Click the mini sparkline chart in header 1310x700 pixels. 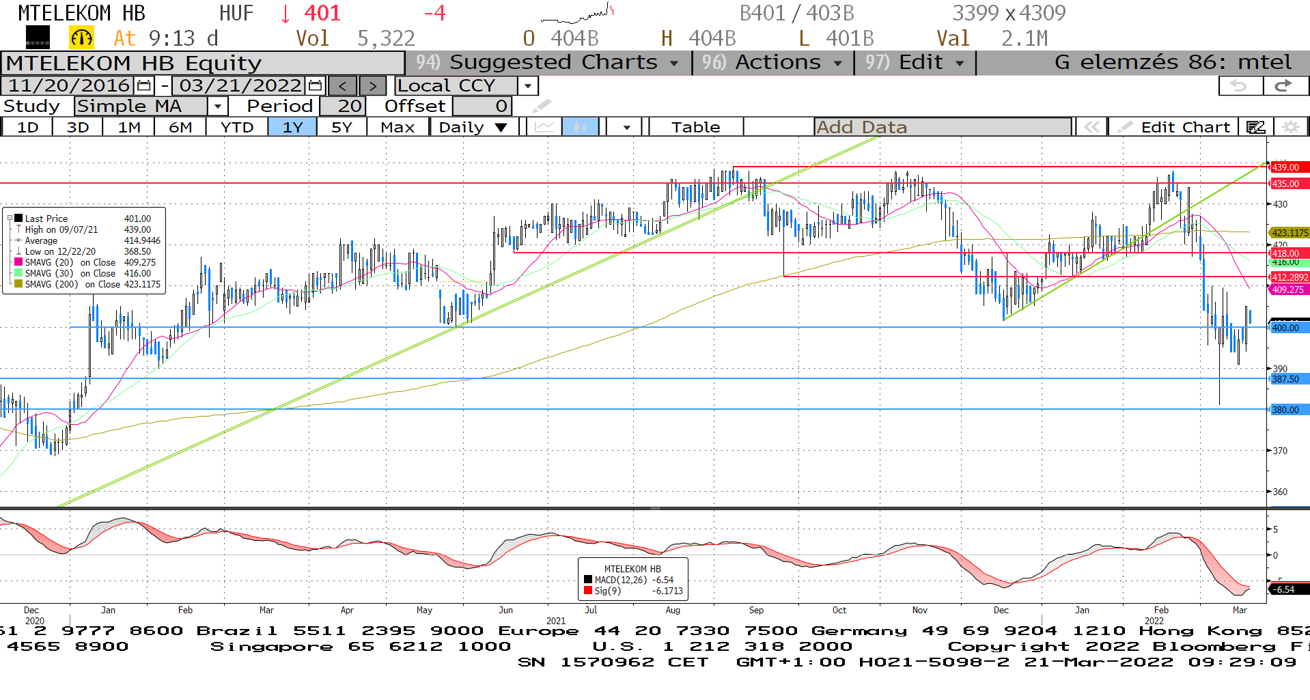[578, 14]
